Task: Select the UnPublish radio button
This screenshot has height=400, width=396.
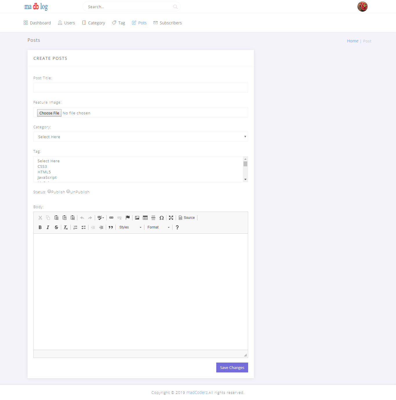Action: tap(68, 191)
